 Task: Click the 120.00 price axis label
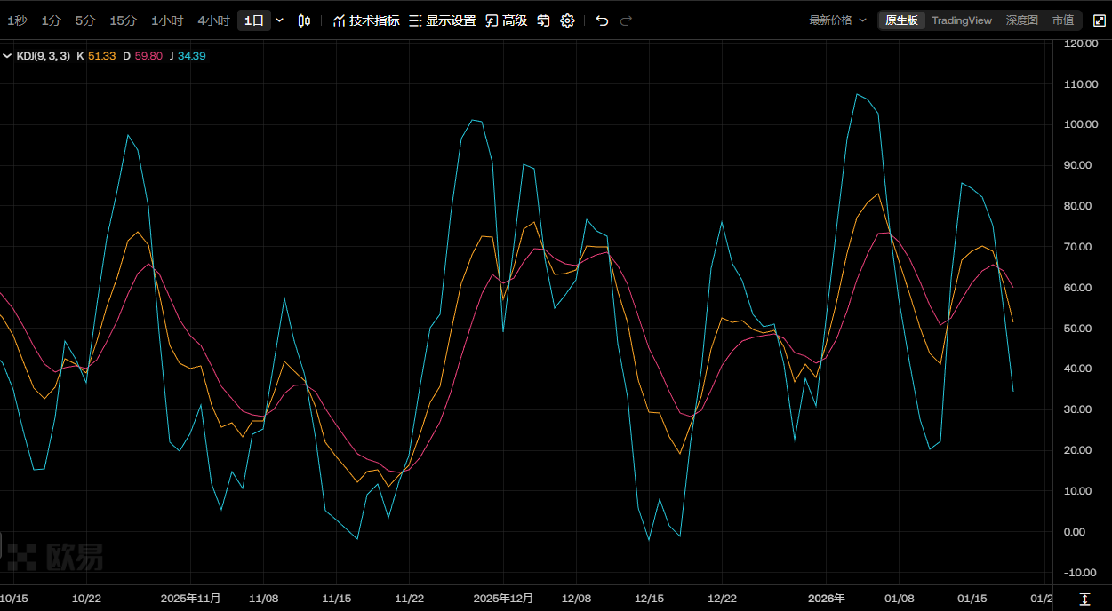pos(1080,43)
